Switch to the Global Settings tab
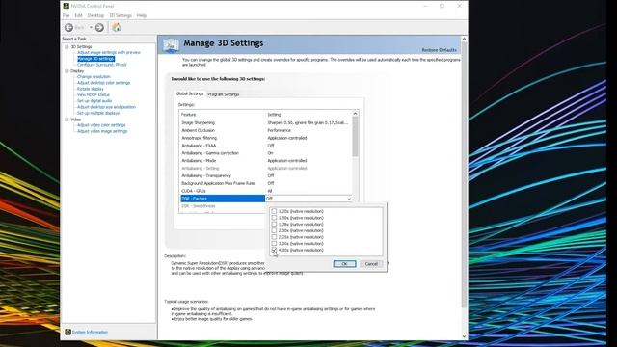Image resolution: width=617 pixels, height=347 pixels. (x=190, y=94)
